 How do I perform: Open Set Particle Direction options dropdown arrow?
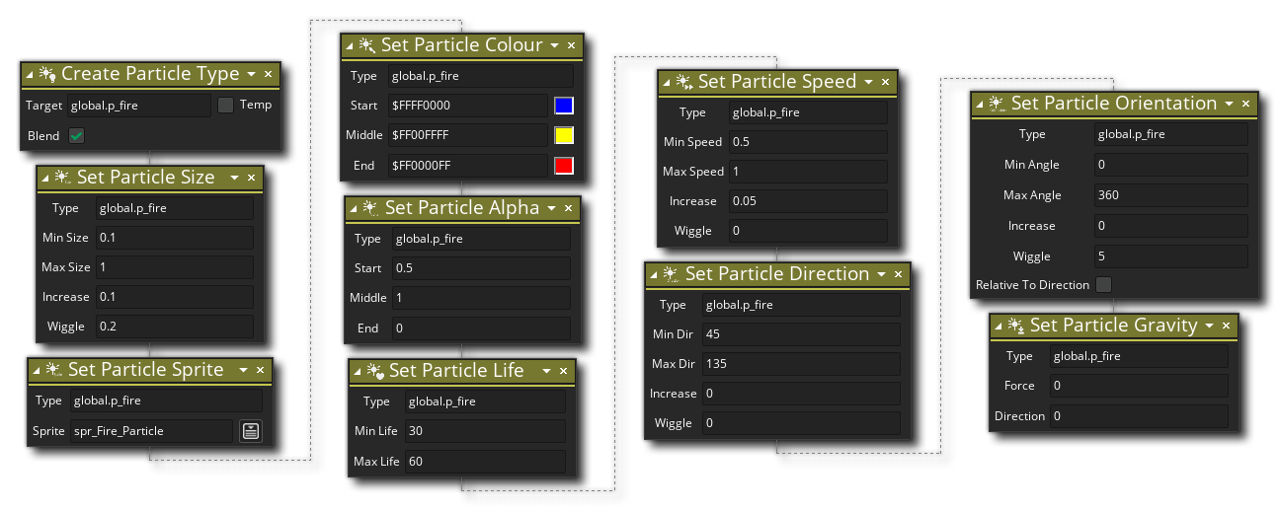882,274
